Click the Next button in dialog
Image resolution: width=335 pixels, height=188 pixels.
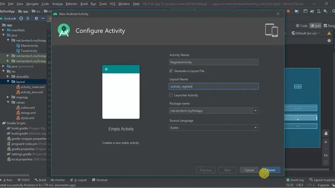coord(227,170)
